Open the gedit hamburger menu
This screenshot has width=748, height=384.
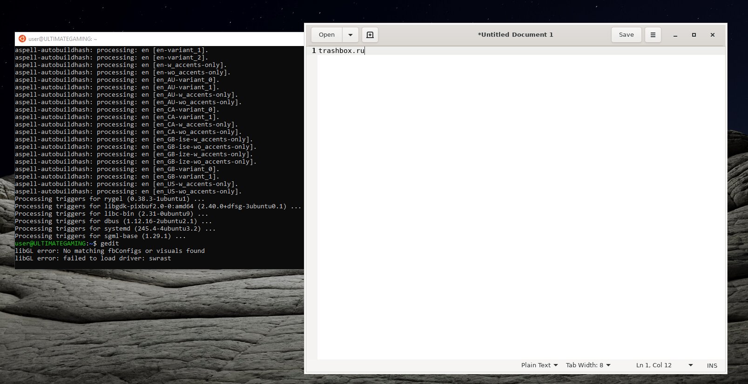653,35
